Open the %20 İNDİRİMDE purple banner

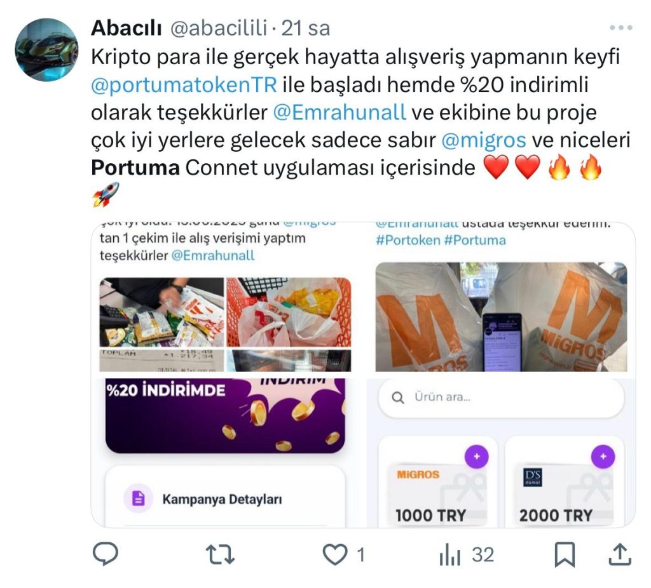coord(226,415)
